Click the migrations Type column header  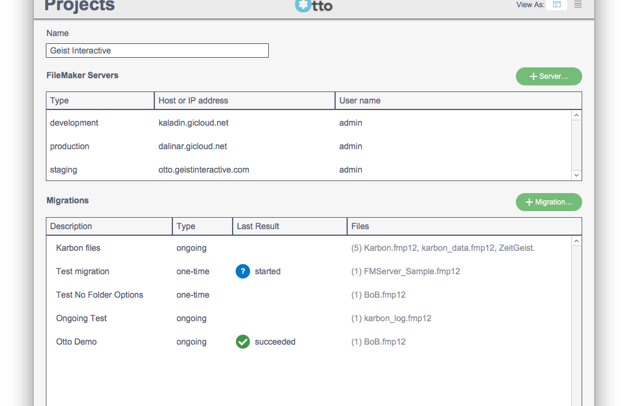tap(203, 226)
